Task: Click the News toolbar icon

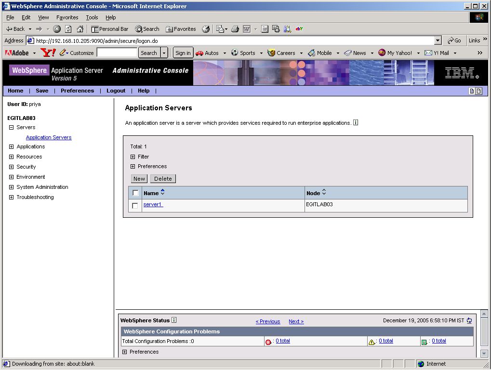Action: pyautogui.click(x=348, y=53)
